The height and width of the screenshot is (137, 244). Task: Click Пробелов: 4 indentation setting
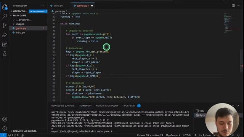(173, 135)
